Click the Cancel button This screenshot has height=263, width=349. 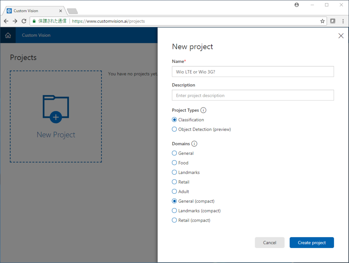coord(270,243)
